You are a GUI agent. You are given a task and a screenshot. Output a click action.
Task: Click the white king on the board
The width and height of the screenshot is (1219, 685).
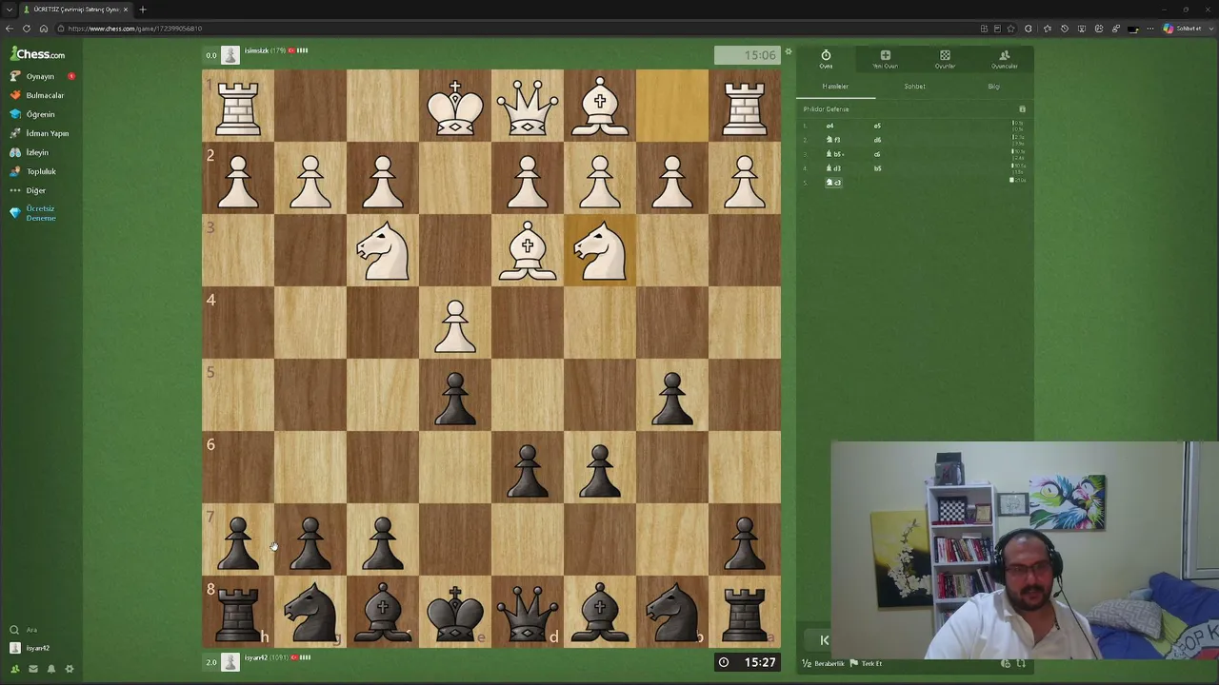[x=455, y=105]
